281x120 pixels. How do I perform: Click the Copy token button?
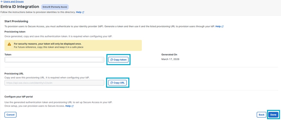point(118,60)
